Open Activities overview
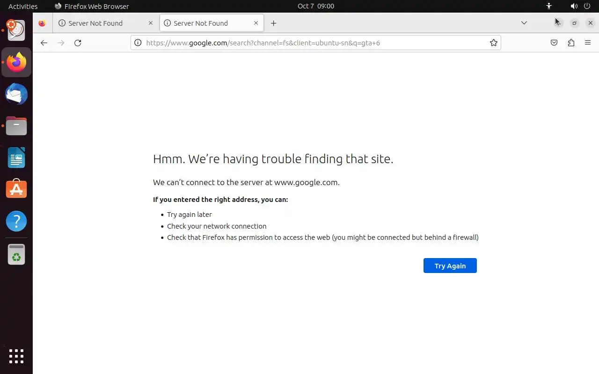599x374 pixels. [23, 6]
